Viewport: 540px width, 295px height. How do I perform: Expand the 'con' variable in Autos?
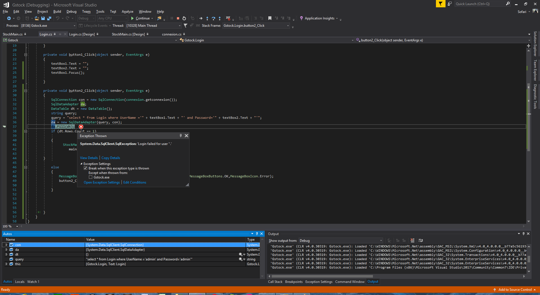[x=6, y=245]
